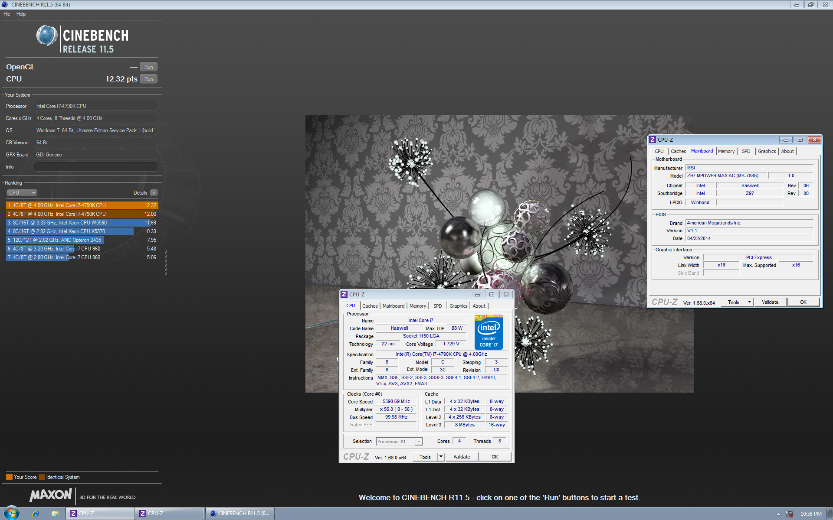Click Validate in lower CPU-Z window

pos(462,457)
